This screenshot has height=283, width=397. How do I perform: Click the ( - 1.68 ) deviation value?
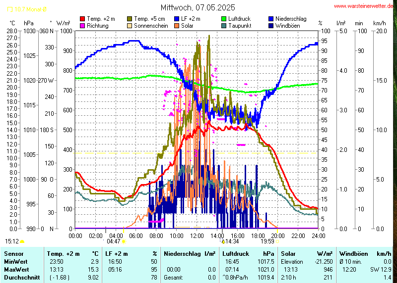coord(60,278)
